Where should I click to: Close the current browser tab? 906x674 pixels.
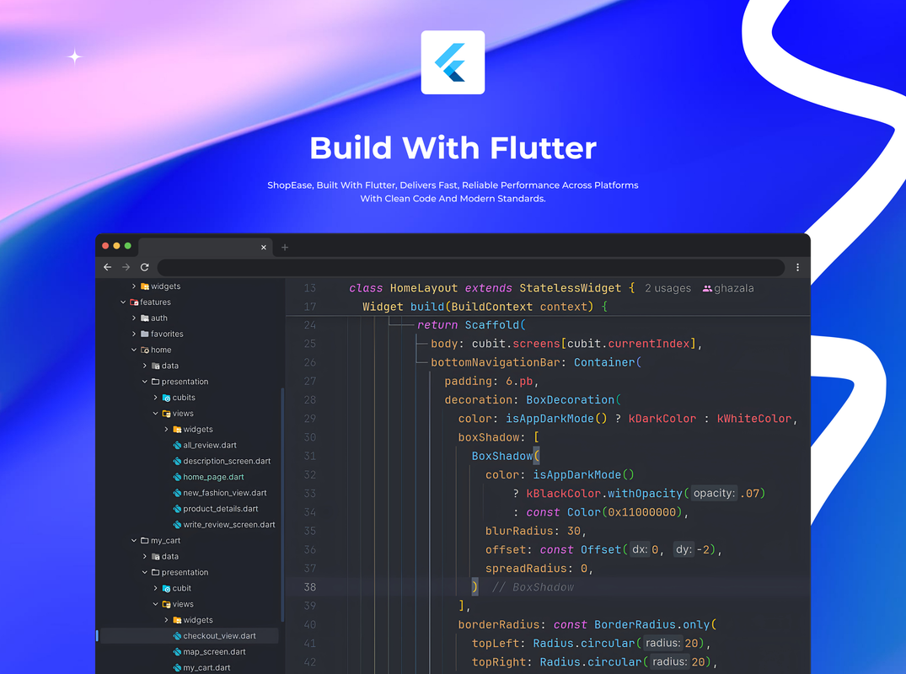tap(264, 248)
